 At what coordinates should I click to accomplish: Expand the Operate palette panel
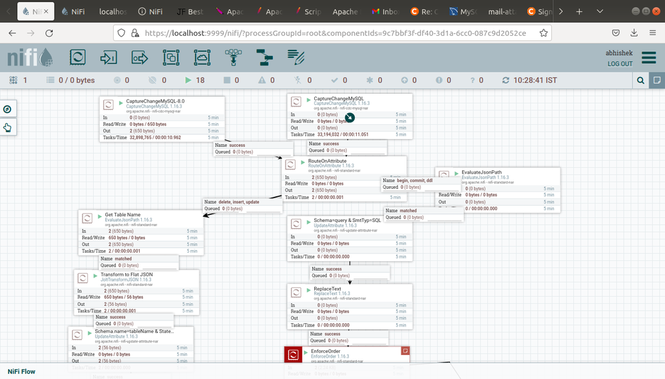(x=7, y=128)
